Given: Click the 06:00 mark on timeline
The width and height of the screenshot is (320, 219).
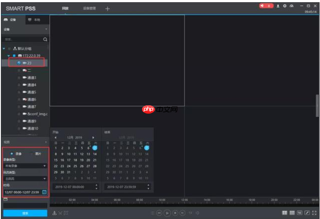Looking at the screenshot, I should tap(117, 200).
